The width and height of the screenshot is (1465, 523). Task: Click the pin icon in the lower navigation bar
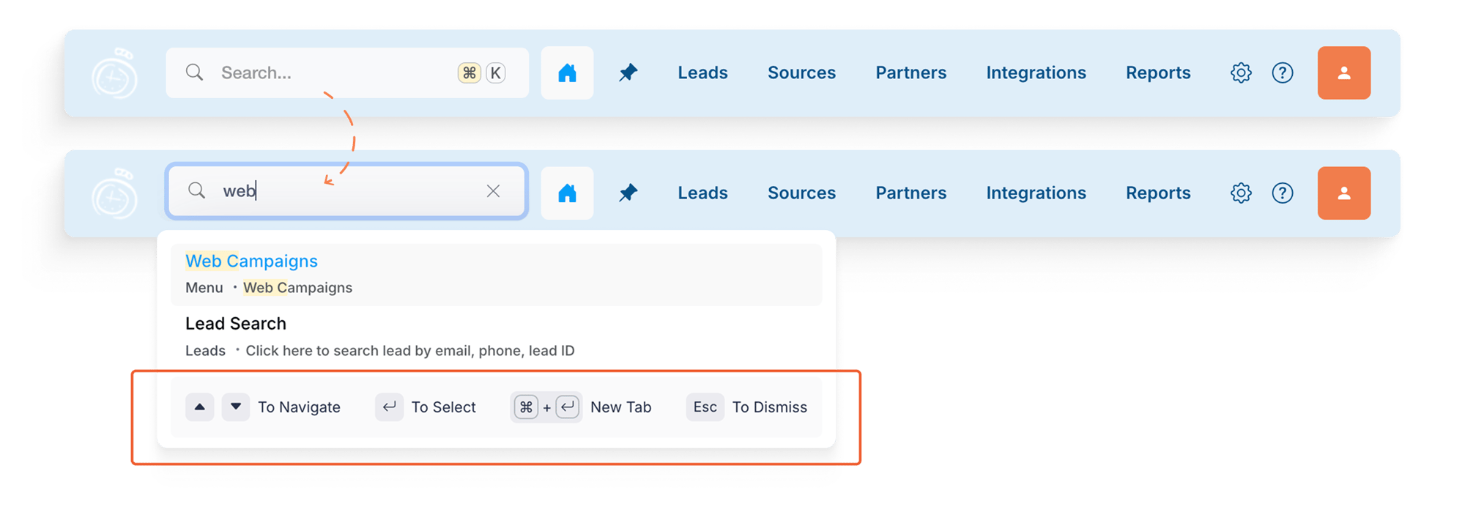[628, 193]
